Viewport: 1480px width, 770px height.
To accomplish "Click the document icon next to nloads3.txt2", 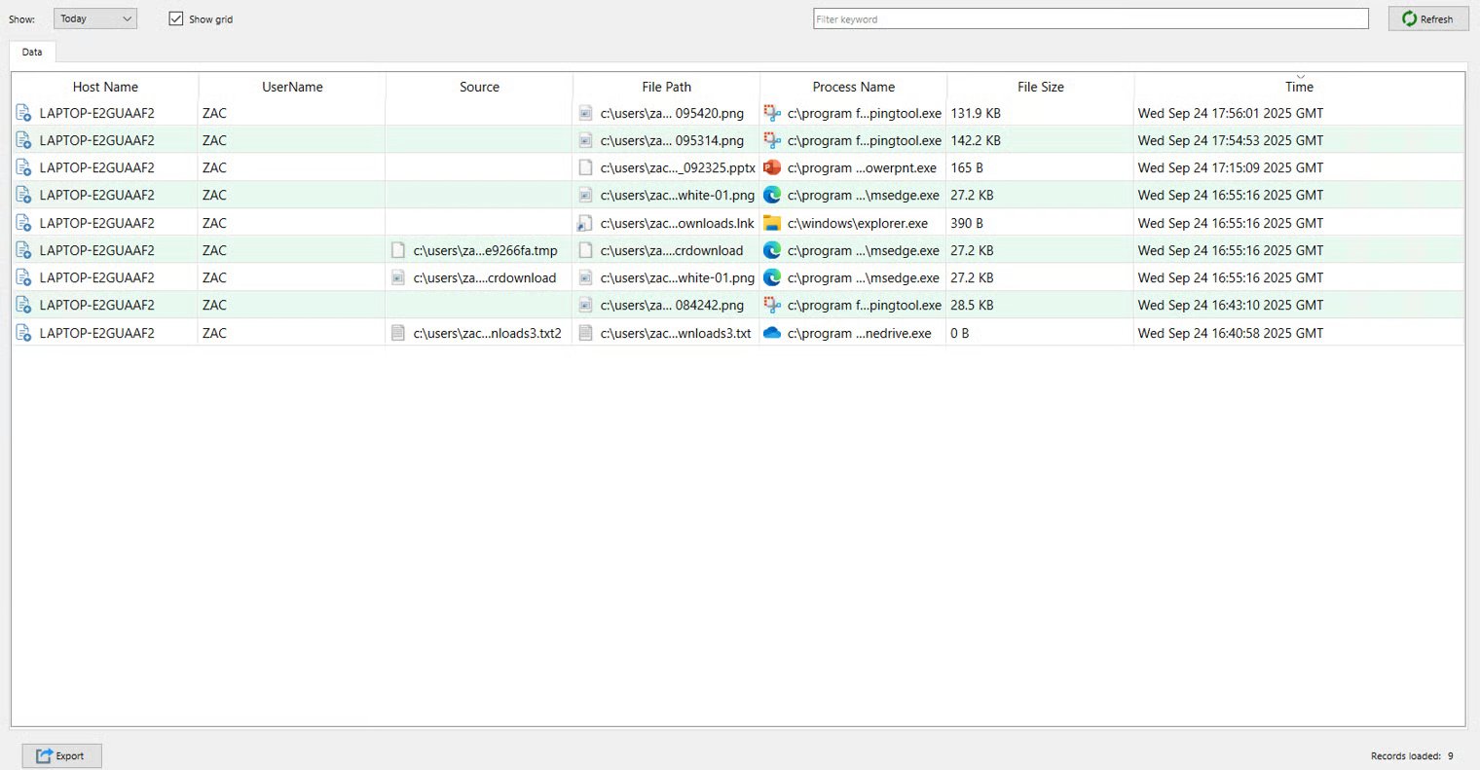I will 397,333.
